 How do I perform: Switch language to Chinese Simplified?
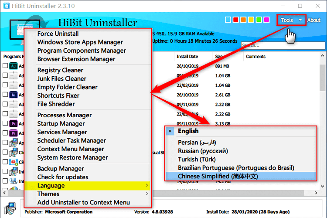(241, 177)
